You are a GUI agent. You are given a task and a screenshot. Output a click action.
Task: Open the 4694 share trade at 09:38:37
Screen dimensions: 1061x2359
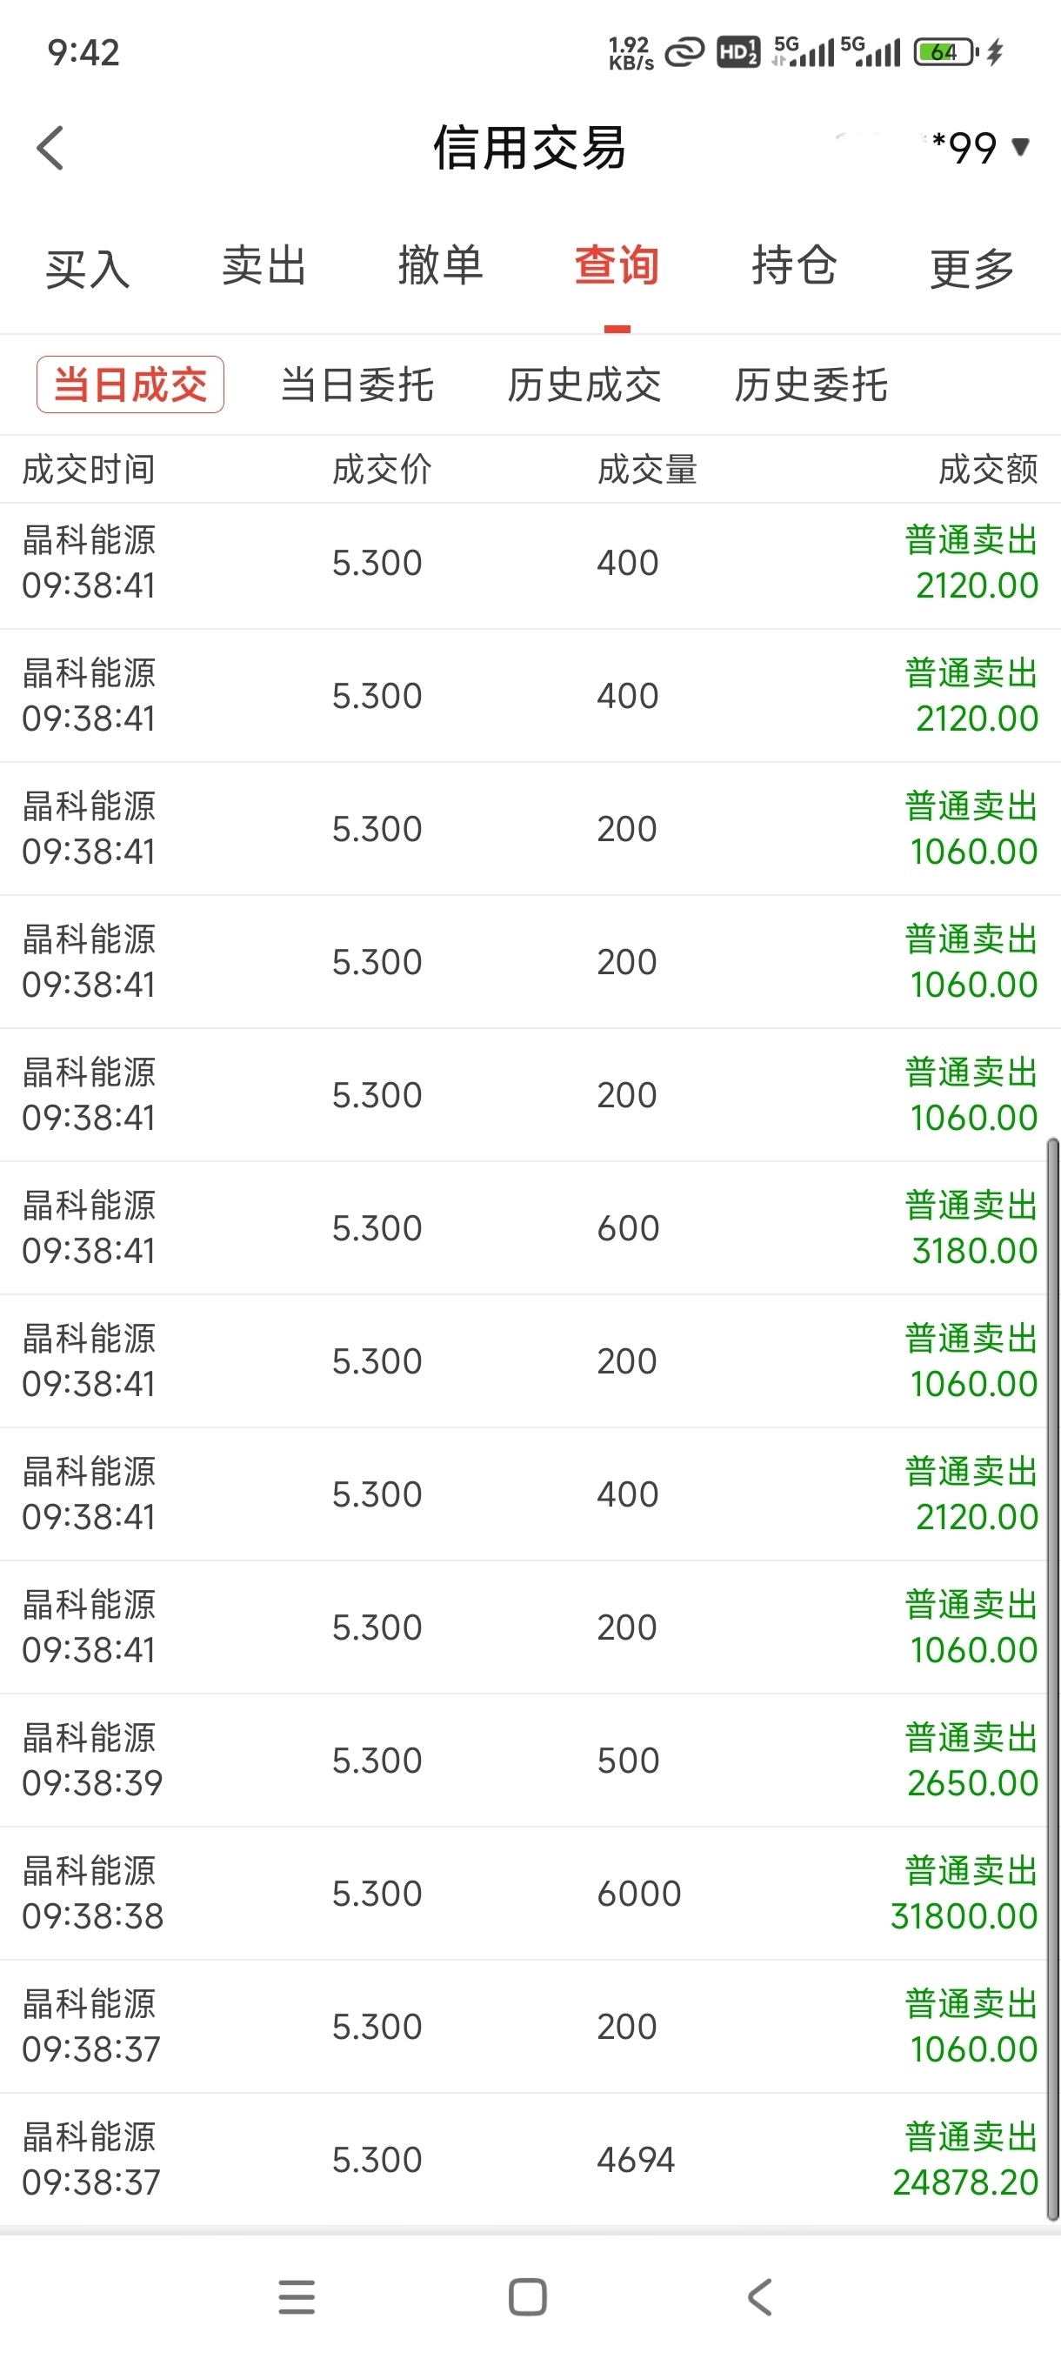point(530,2159)
